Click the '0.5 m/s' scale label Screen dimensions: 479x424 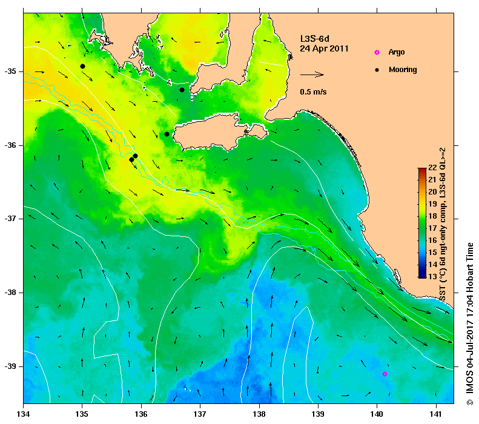[x=313, y=91]
